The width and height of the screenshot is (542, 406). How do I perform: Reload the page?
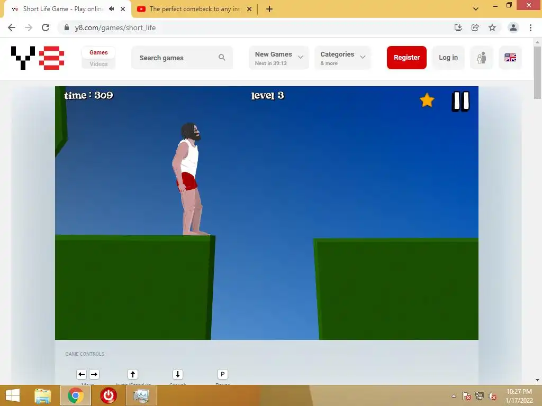46,27
